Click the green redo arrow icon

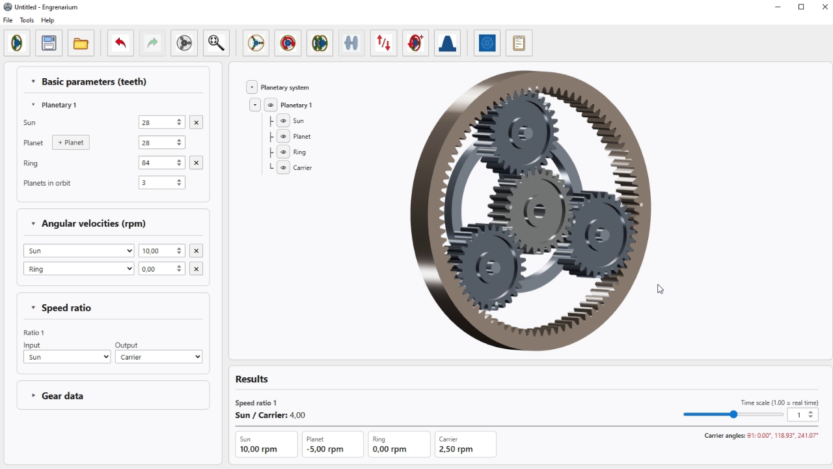point(152,43)
